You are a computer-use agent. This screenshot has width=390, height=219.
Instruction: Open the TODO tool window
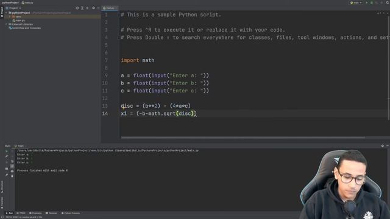(x=21, y=213)
